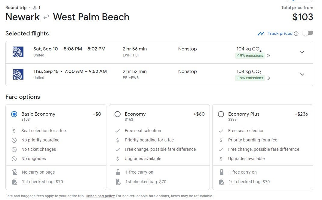Click the Economy $163 price label

click(129, 120)
